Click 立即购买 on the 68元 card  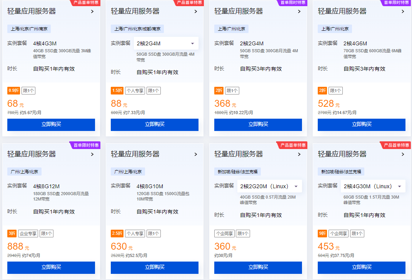[x=51, y=125]
